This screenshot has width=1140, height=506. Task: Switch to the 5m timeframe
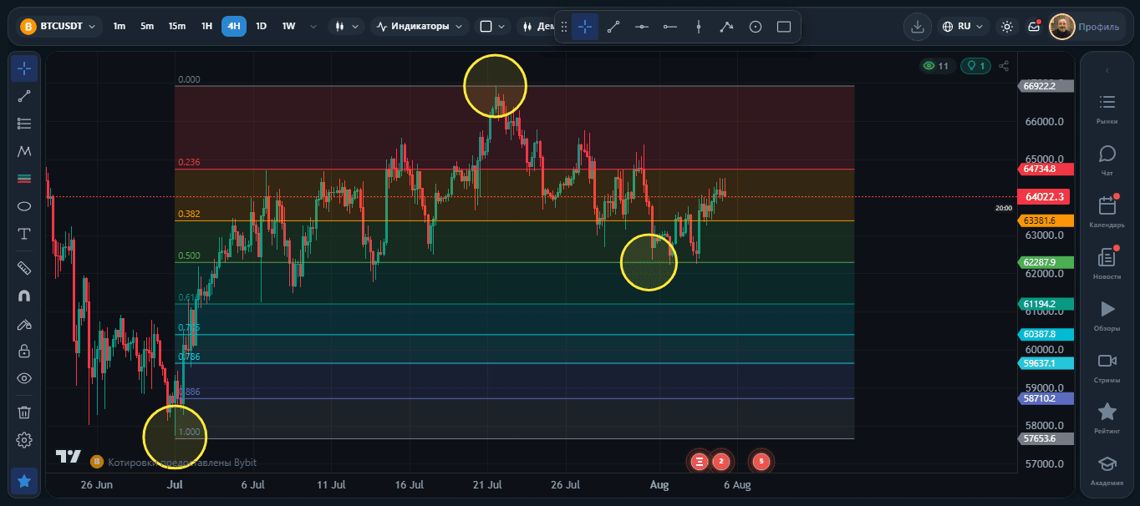(x=147, y=27)
